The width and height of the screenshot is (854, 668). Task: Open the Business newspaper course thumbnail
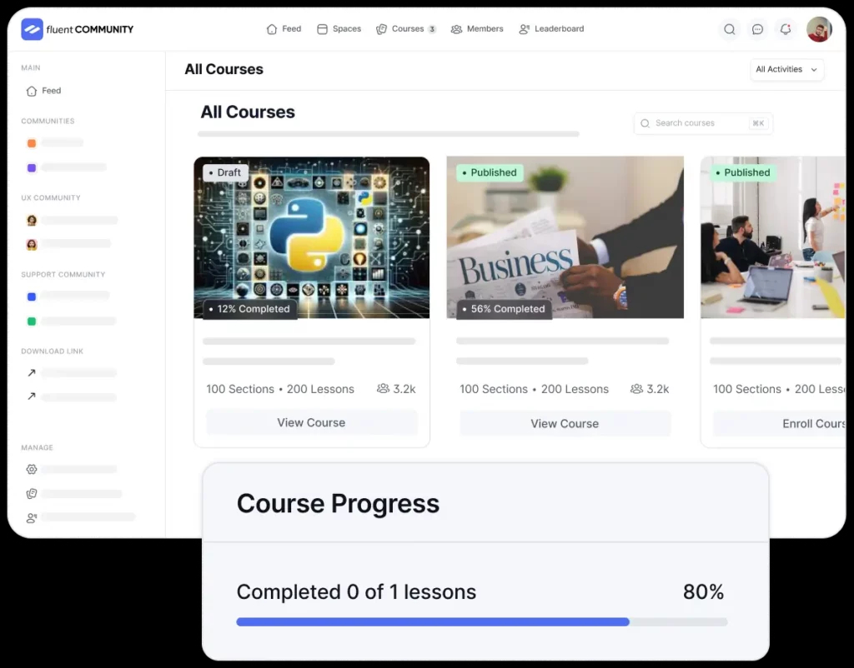click(x=565, y=237)
